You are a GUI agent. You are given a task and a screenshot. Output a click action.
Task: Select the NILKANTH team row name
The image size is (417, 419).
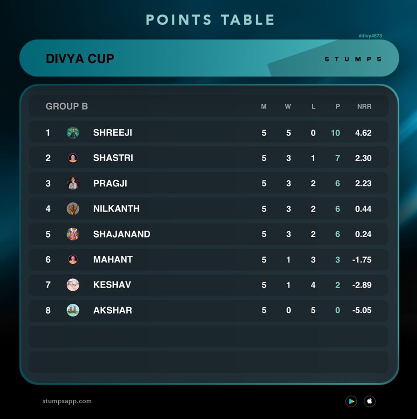point(116,209)
